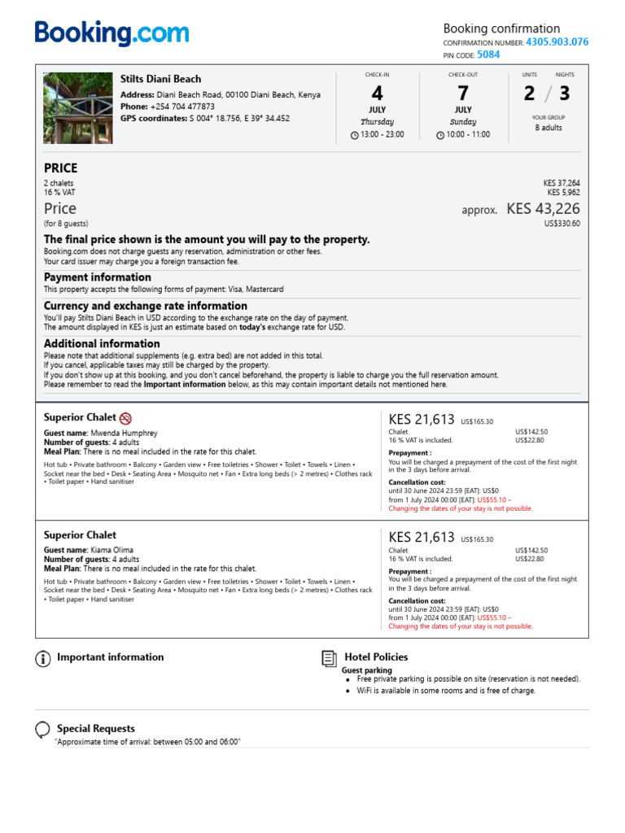
Task: Click the check-out clock icon
Action: tap(440, 135)
